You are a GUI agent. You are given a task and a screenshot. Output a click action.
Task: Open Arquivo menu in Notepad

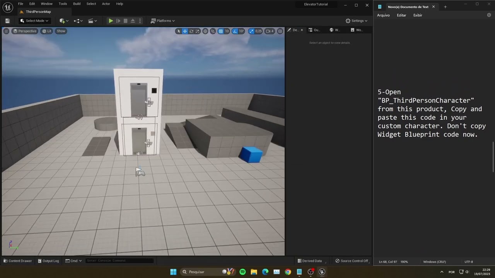click(383, 15)
